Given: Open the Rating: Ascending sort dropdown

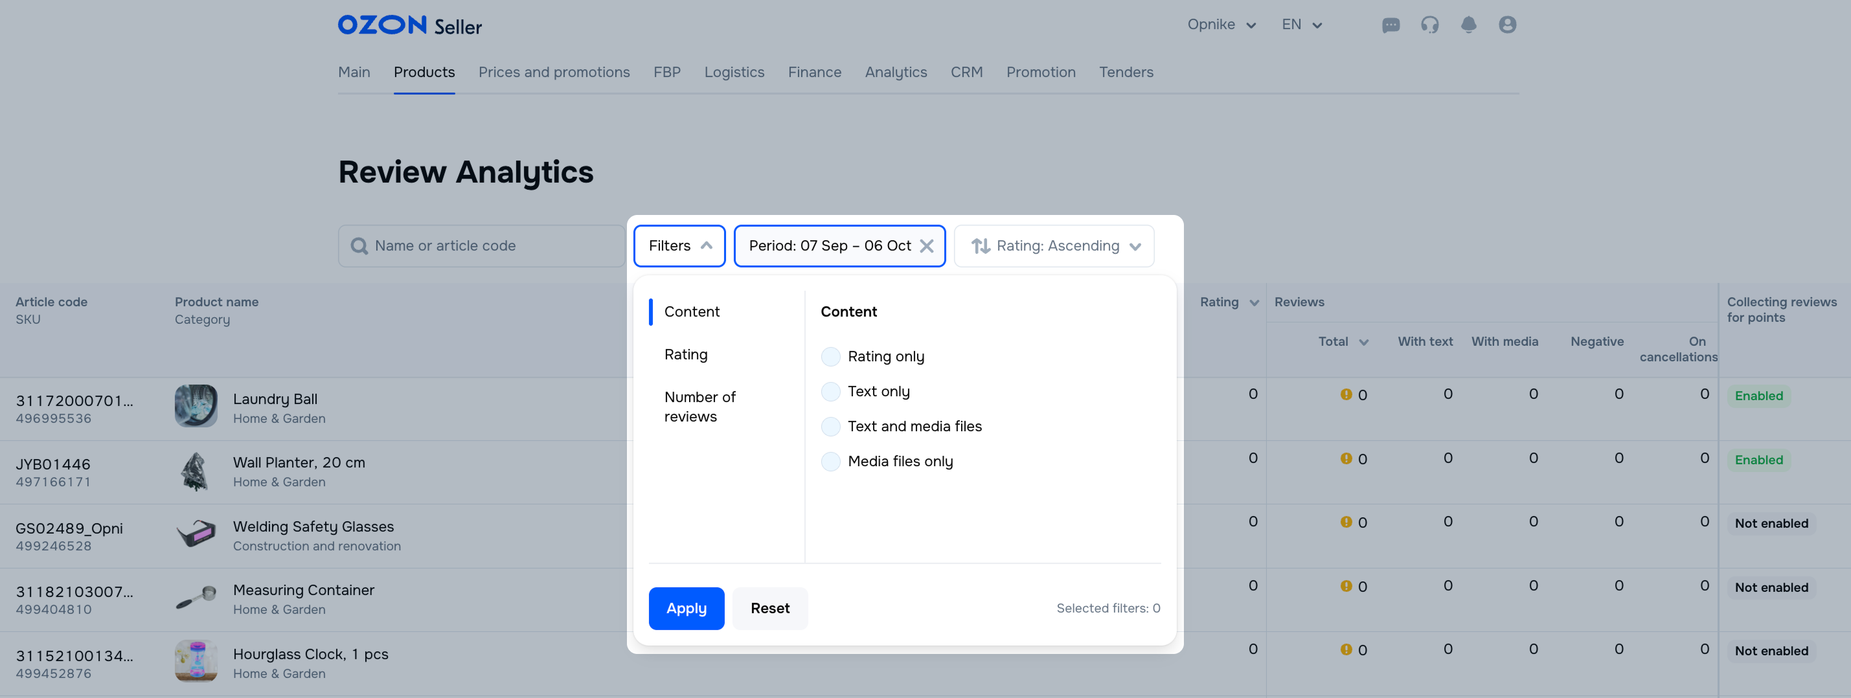Looking at the screenshot, I should pos(1053,246).
